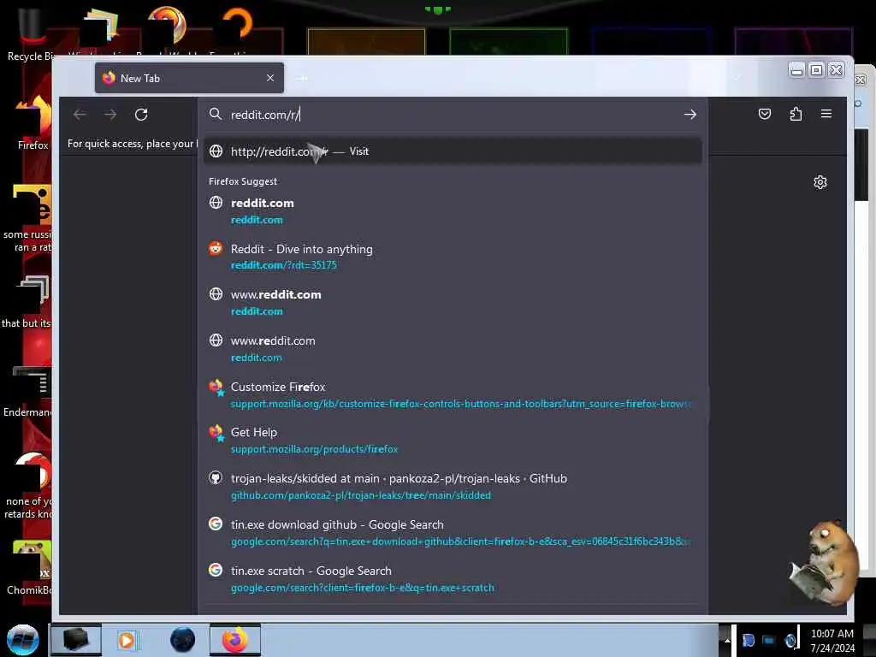Select 'tin.exe scratch' Google Search suggestion

coord(453,579)
